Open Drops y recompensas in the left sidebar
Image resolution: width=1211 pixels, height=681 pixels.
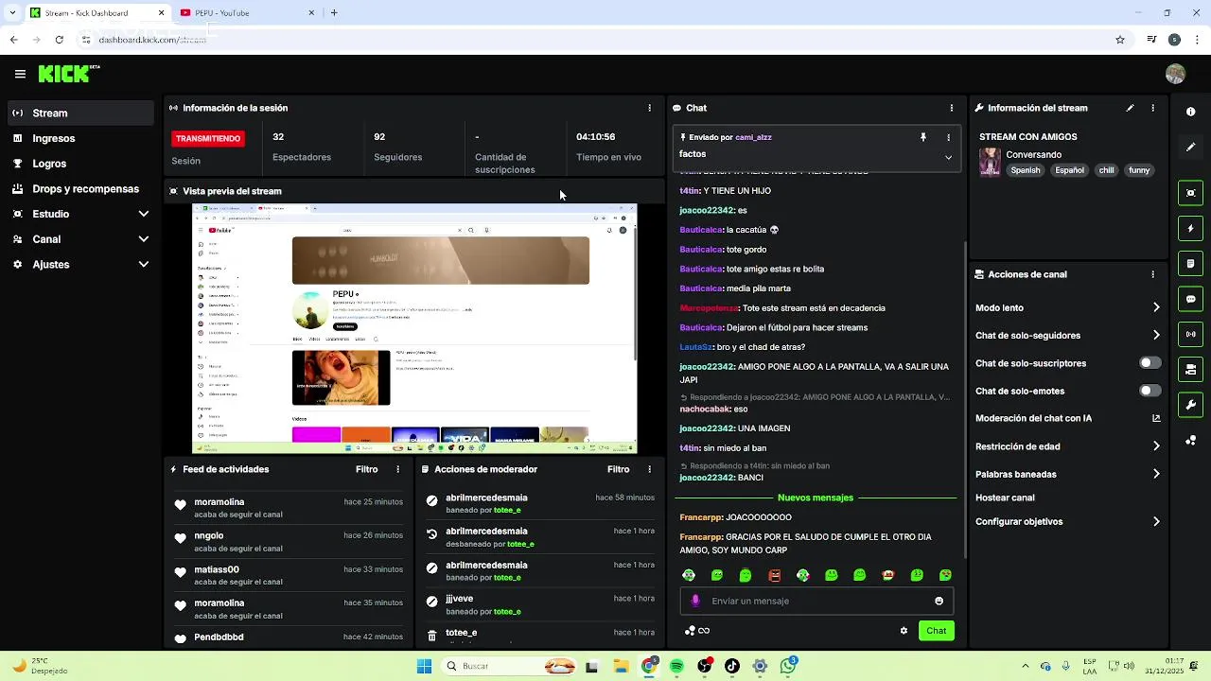tap(80, 189)
